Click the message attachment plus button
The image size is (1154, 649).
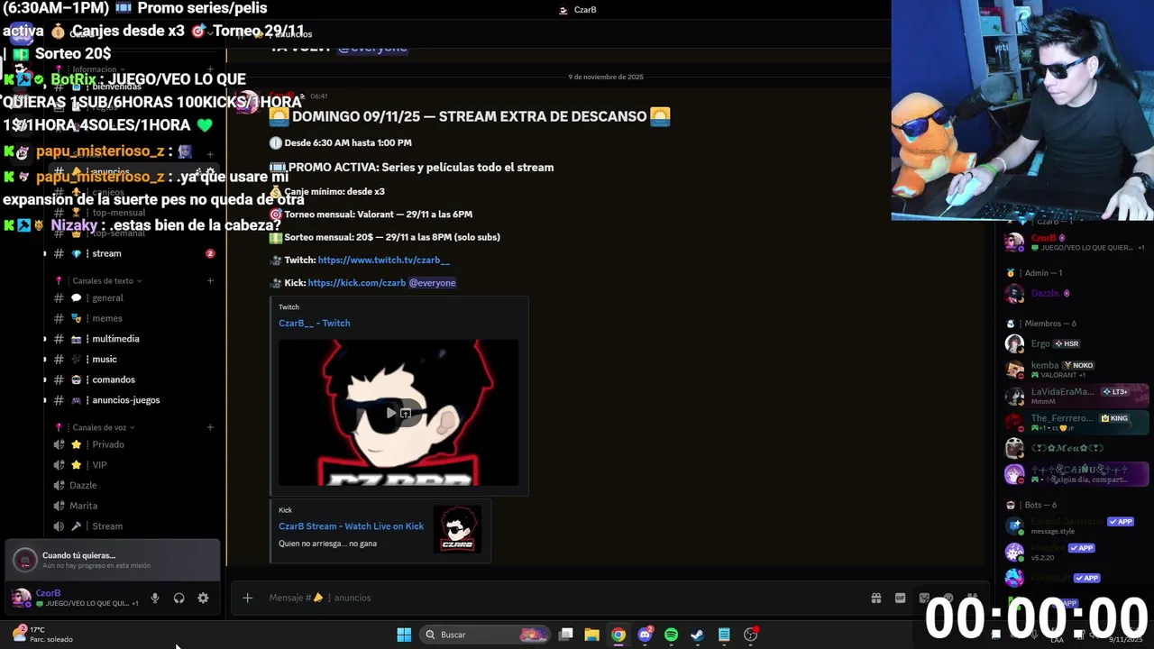(x=247, y=598)
